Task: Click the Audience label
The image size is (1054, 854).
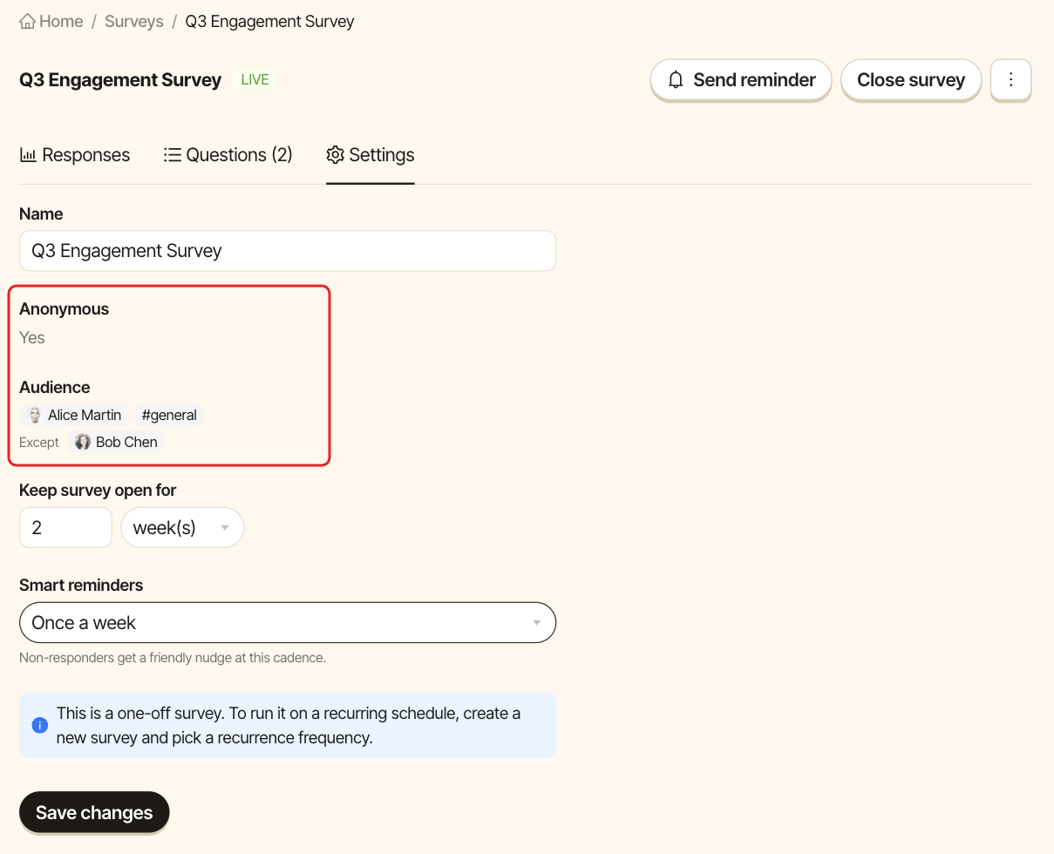Action: click(55, 387)
